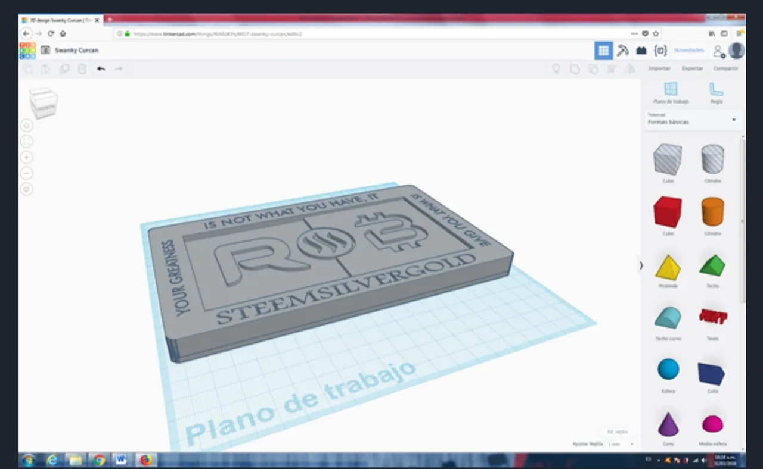
Task: Open the Ajustar Rejilla snap value dropdown
Action: [x=622, y=444]
